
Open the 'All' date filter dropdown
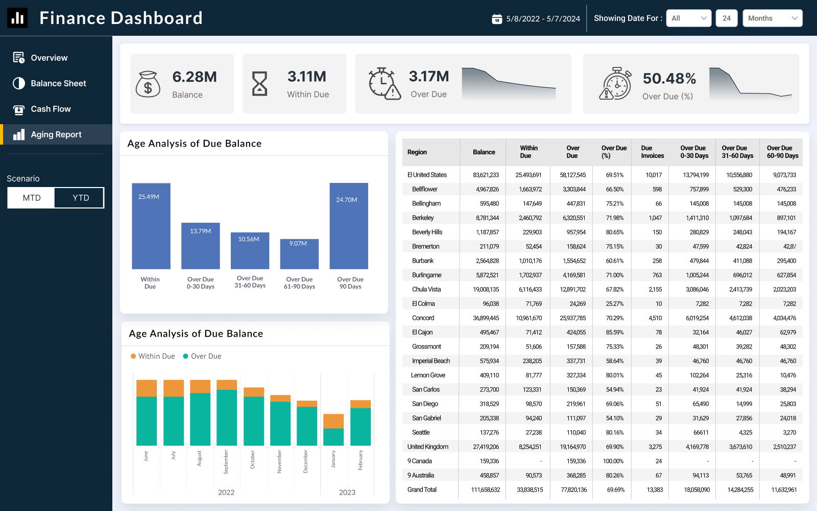coord(688,18)
